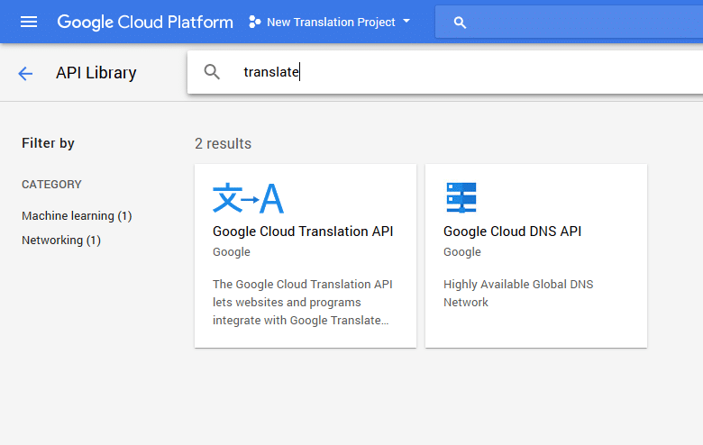The image size is (703, 445).
Task: Click Google publisher under Cloud DNS API
Action: [x=461, y=252]
